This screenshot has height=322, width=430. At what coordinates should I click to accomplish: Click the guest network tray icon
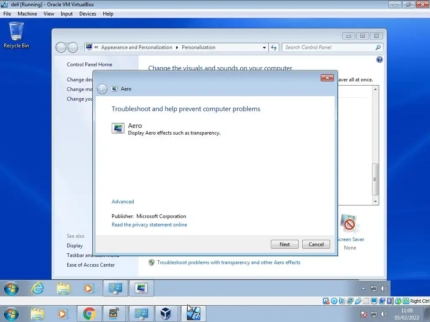[373, 288]
